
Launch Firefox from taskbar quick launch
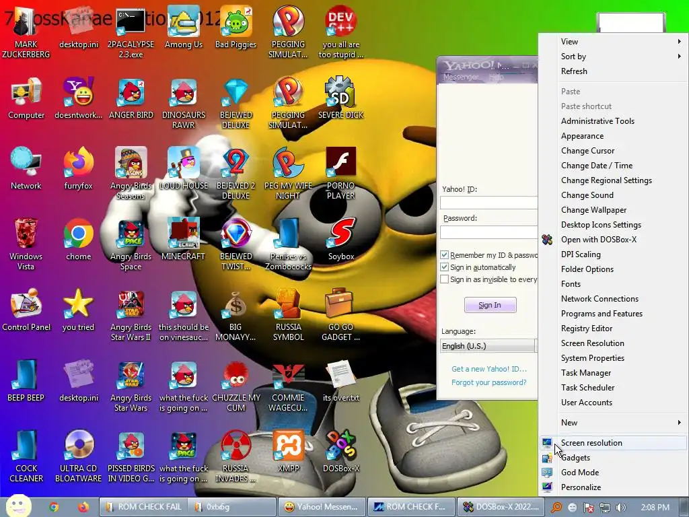(83, 507)
